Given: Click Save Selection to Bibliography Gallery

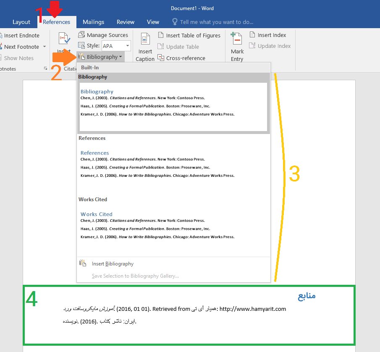Looking at the screenshot, I should [x=135, y=276].
